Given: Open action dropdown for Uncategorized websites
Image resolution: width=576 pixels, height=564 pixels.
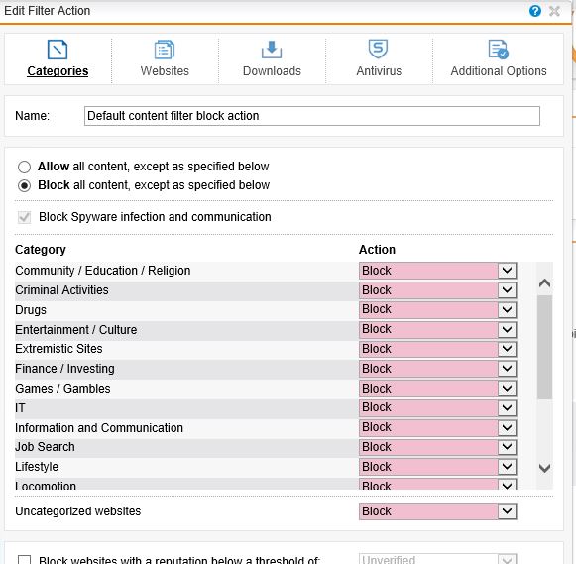Looking at the screenshot, I should [437, 511].
